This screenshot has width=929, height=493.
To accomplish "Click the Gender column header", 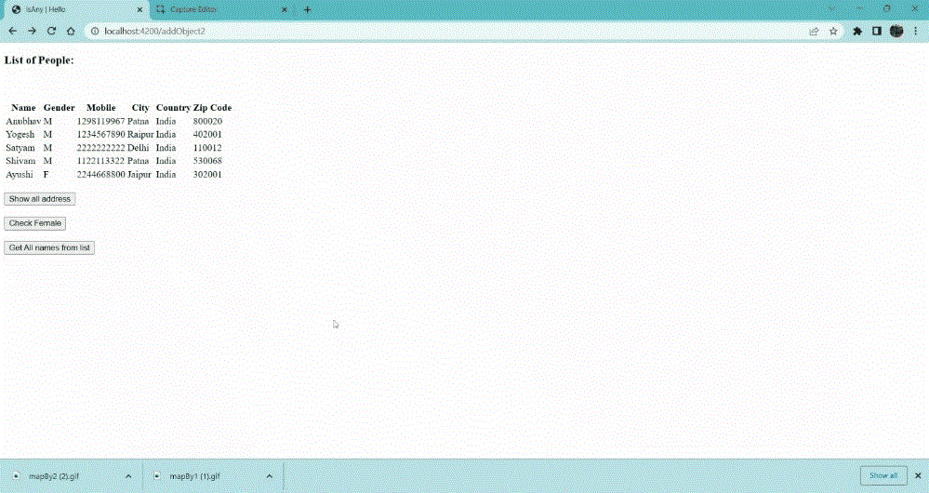I will [60, 108].
